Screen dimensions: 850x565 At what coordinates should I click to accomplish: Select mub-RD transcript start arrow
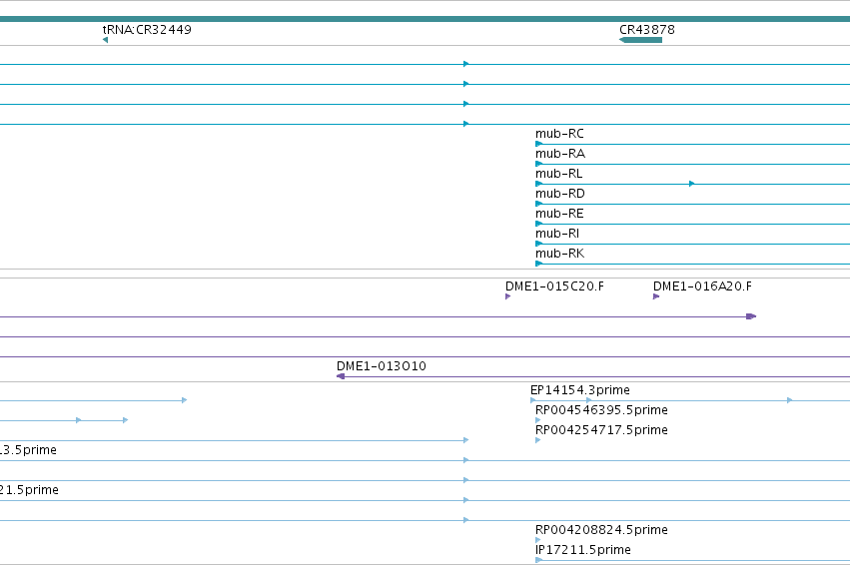538,204
